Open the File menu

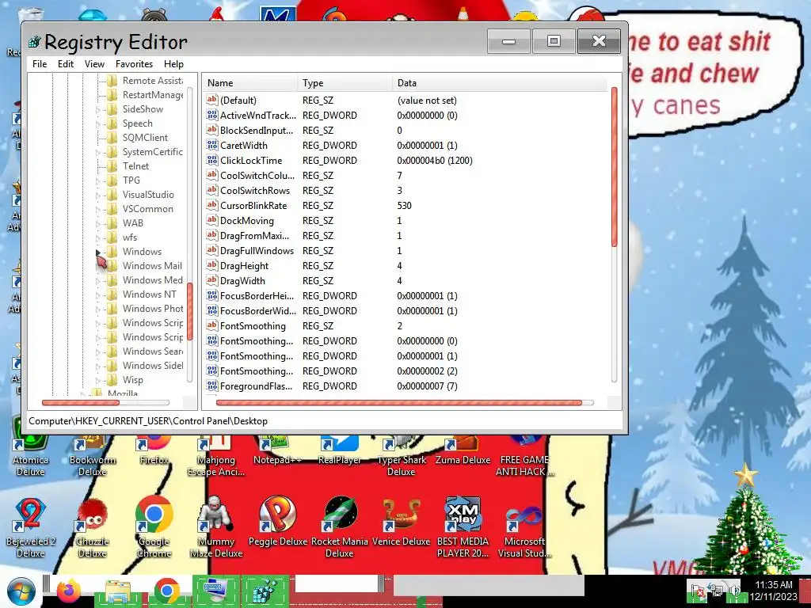pos(40,64)
